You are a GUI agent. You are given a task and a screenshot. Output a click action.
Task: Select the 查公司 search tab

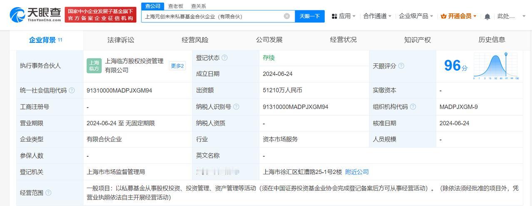pyautogui.click(x=152, y=6)
